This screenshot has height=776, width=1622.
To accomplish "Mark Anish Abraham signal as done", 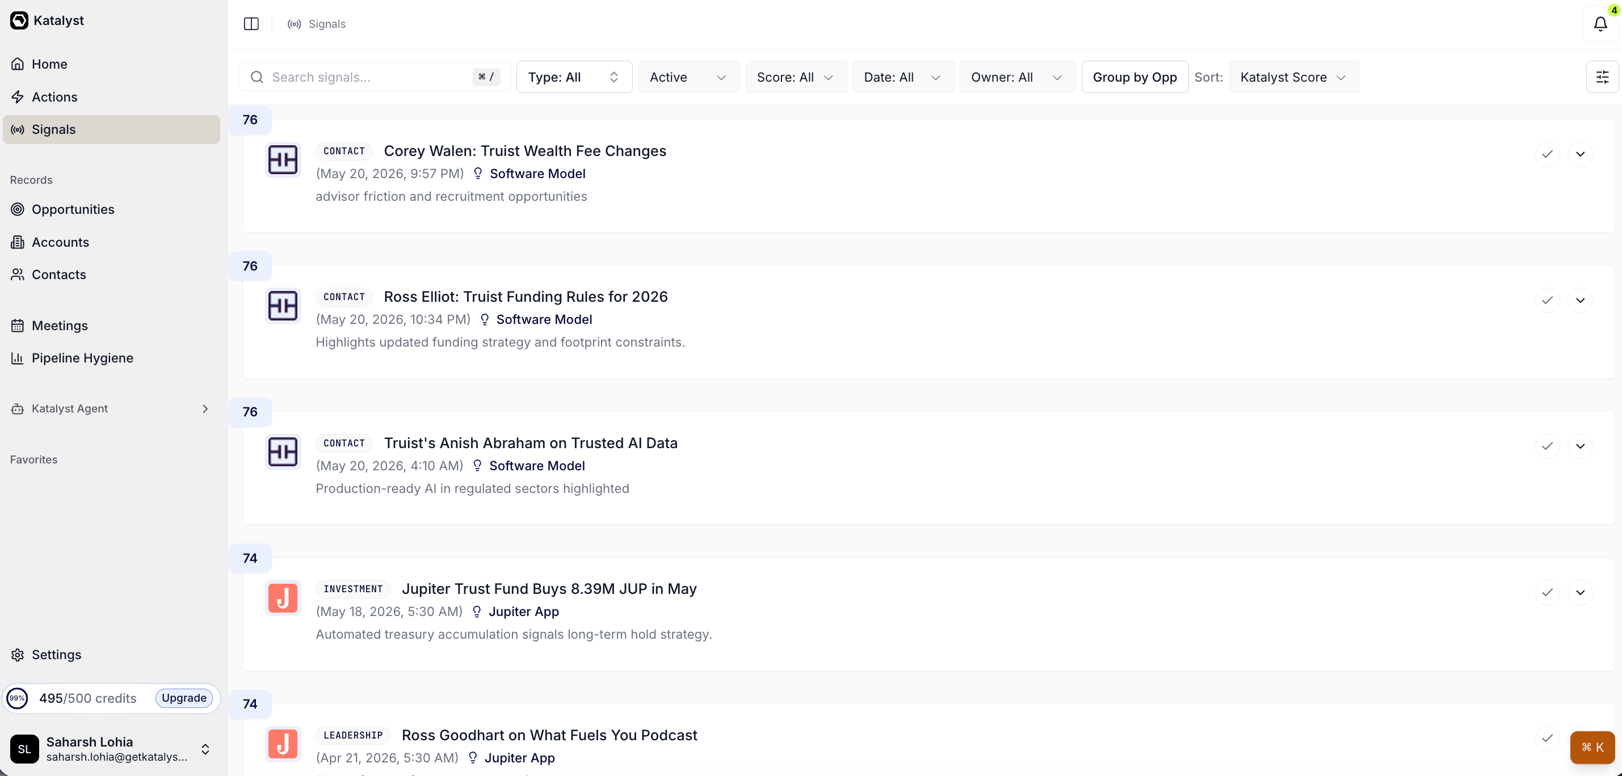I will 1547,446.
